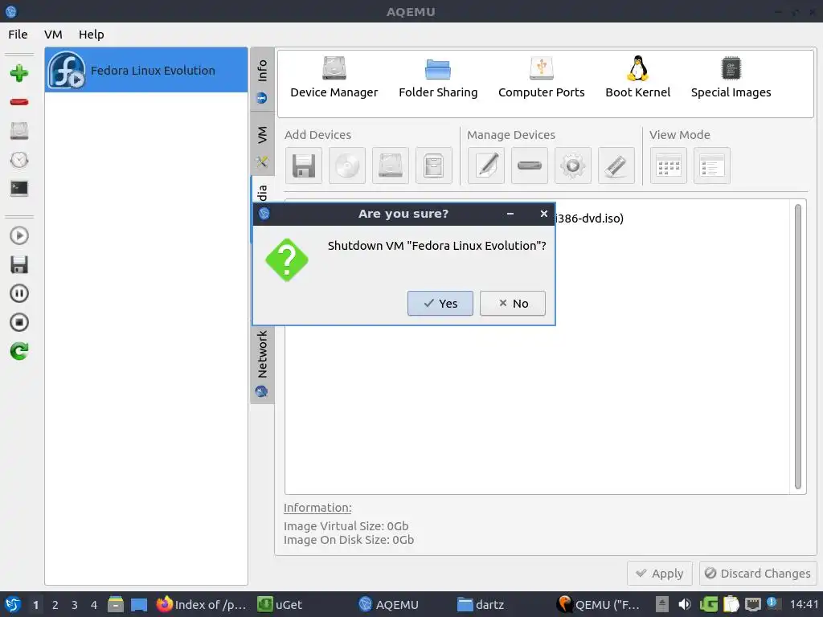Click the green plus Add VM icon
The image size is (823, 617).
19,73
